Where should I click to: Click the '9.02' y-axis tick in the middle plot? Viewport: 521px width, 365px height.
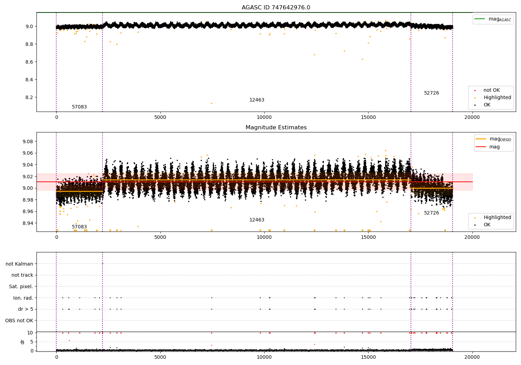[28, 177]
